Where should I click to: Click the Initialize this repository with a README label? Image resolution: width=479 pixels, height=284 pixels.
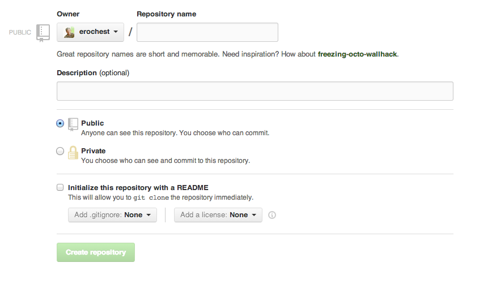coord(139,187)
